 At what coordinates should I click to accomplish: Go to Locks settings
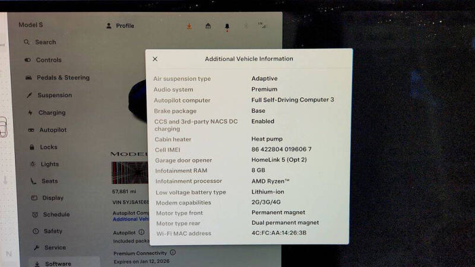pos(43,147)
